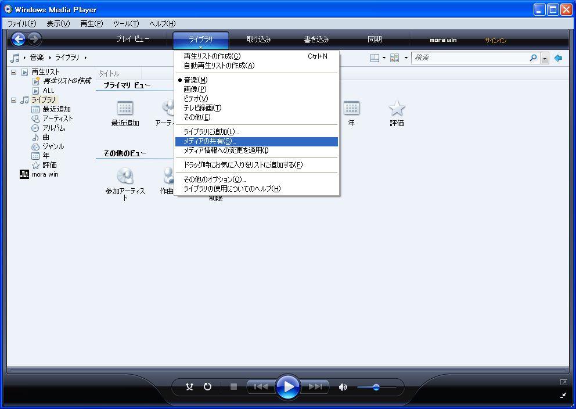Toggle repeat playback button
Viewport: 576px width, 409px height.
click(207, 386)
